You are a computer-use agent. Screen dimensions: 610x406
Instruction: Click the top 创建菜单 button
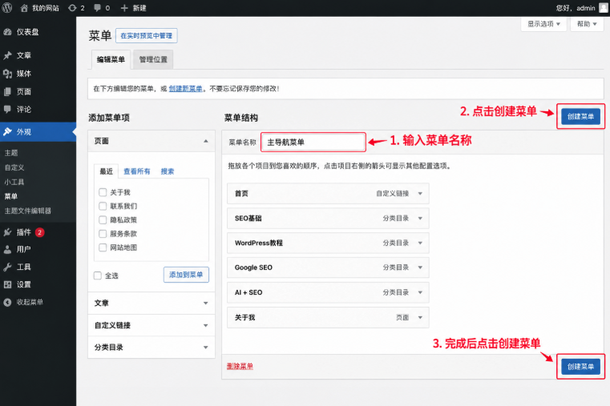(580, 117)
